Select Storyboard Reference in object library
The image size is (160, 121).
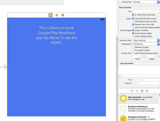click(139, 109)
